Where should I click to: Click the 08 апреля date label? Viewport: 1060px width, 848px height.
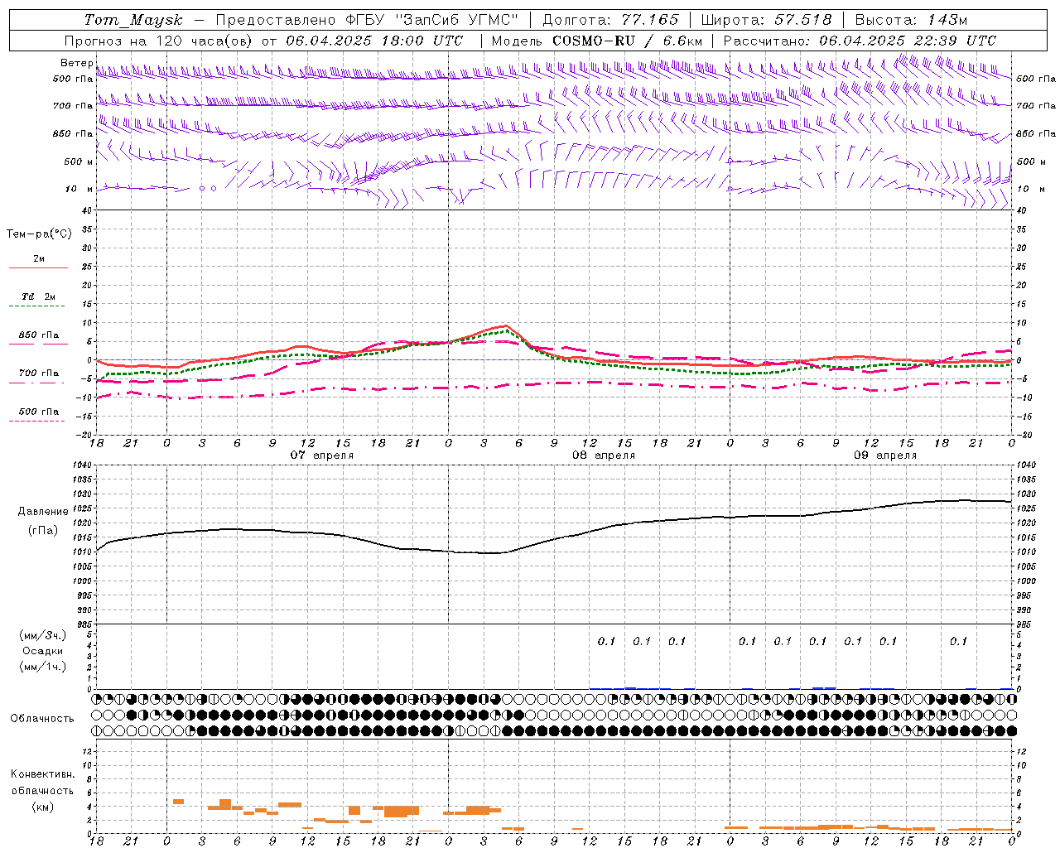tap(604, 455)
